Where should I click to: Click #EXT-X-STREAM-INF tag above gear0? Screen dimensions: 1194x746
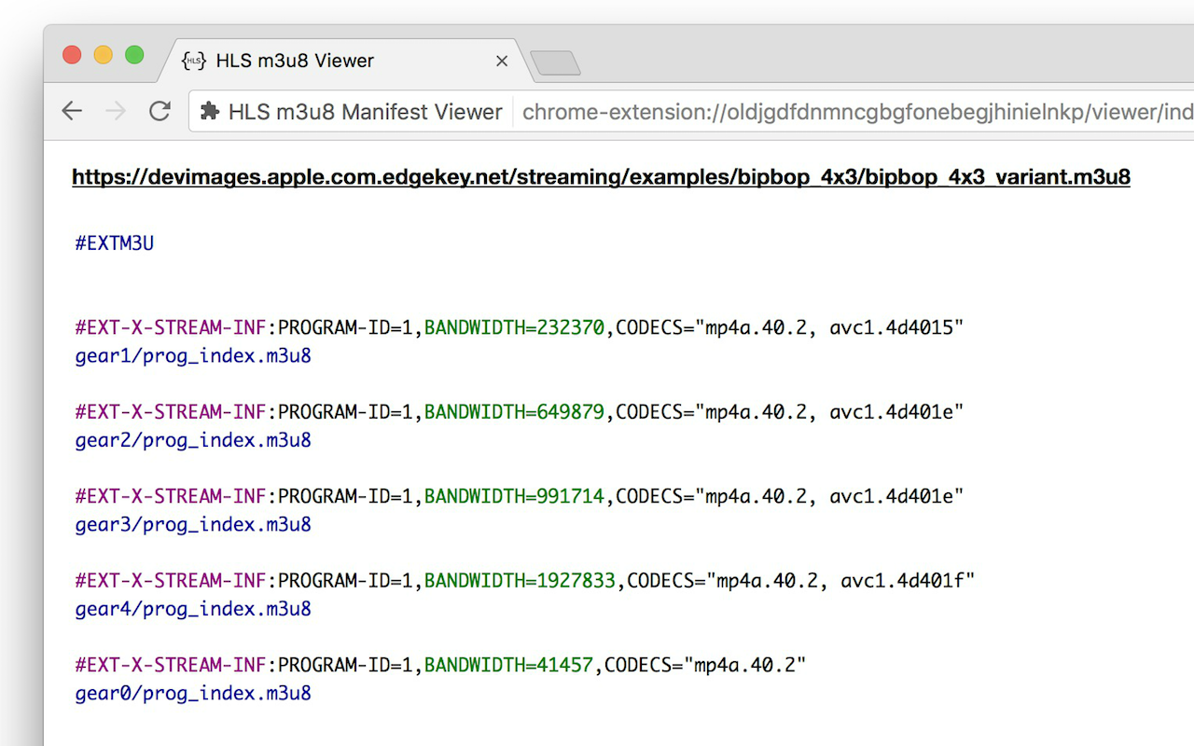click(171, 665)
